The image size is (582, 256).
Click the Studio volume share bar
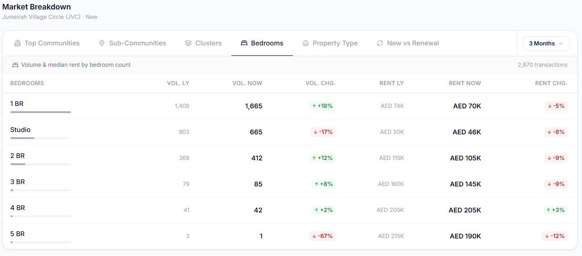click(x=41, y=138)
